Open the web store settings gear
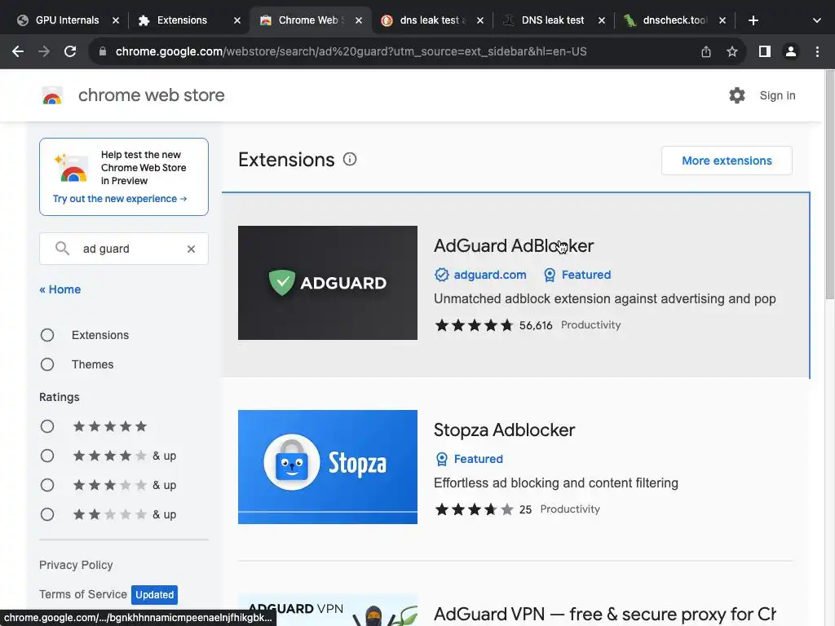 tap(737, 95)
